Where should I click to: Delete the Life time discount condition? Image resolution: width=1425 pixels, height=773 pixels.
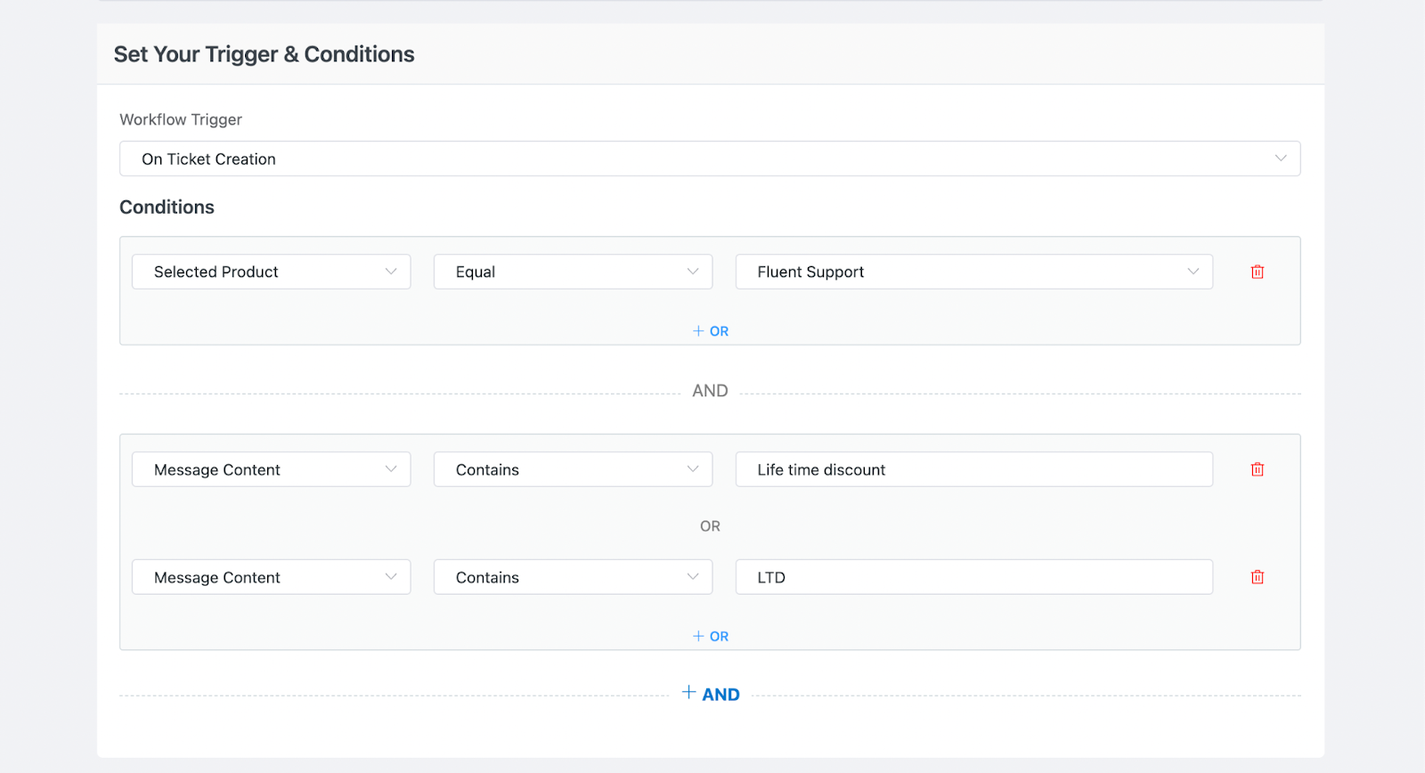(1257, 469)
